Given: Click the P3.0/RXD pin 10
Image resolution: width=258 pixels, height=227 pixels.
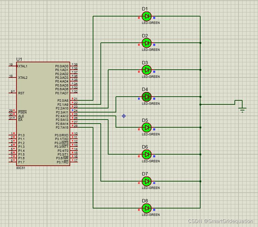Looking at the screenshot, I should (74, 135).
